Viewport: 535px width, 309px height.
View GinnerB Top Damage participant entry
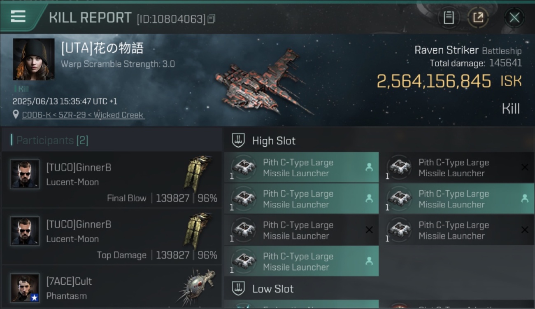pyautogui.click(x=111, y=236)
